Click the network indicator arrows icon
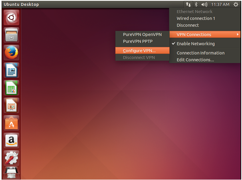Viewport: 242px width, 180px height. point(188,4)
